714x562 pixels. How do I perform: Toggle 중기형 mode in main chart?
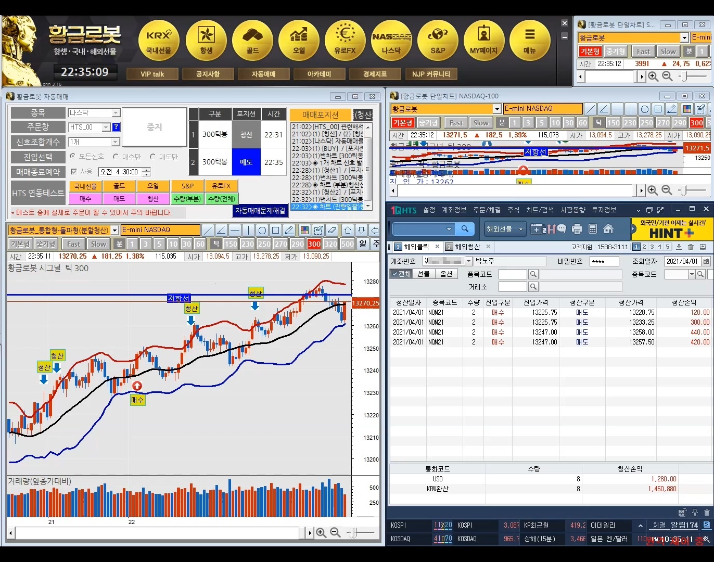tap(46, 244)
